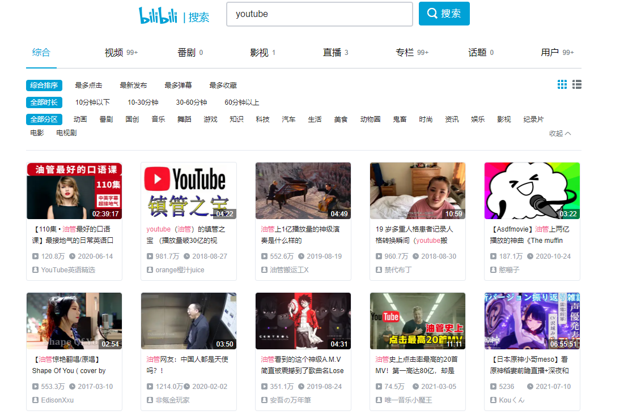Filter duration 10-30分钟
641x415 pixels.
143,102
